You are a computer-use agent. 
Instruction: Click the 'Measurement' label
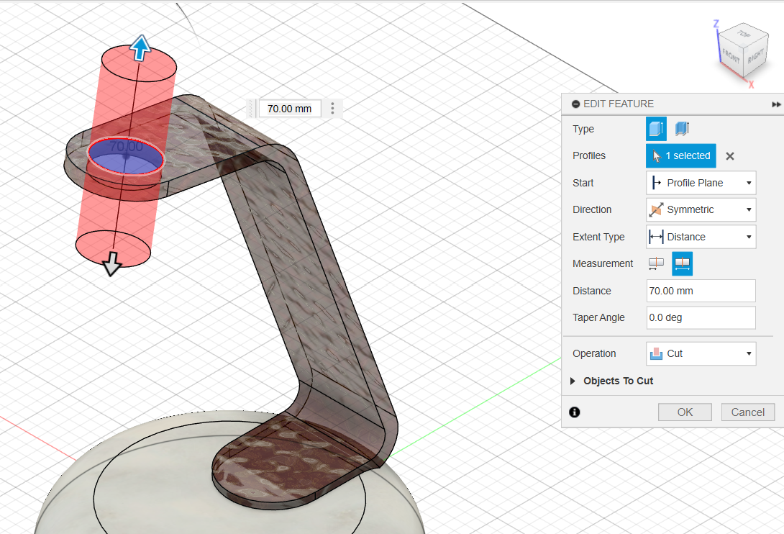pyautogui.click(x=603, y=263)
